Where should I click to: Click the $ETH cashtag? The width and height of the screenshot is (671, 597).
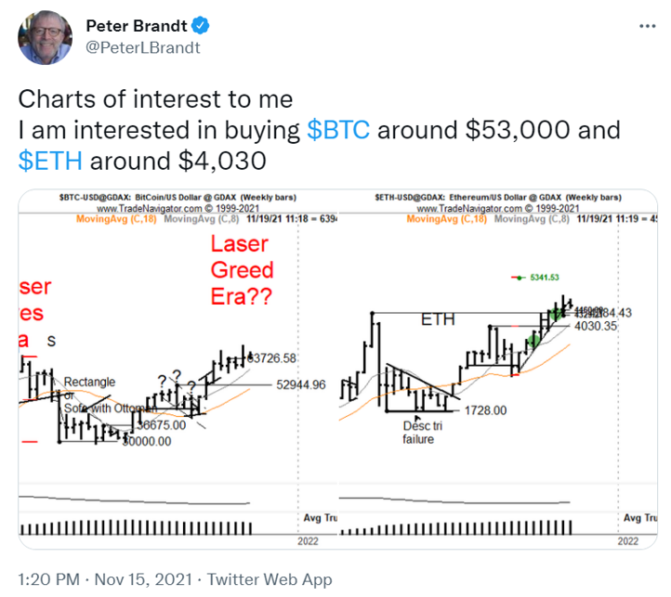50,162
